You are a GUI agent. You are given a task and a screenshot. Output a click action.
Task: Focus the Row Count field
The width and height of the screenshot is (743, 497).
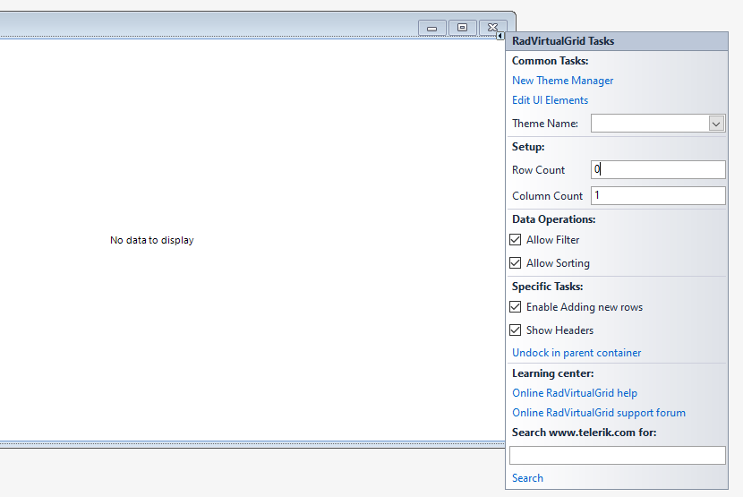(x=658, y=169)
